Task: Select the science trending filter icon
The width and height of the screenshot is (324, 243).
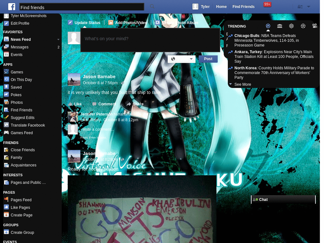Action: (291, 26)
